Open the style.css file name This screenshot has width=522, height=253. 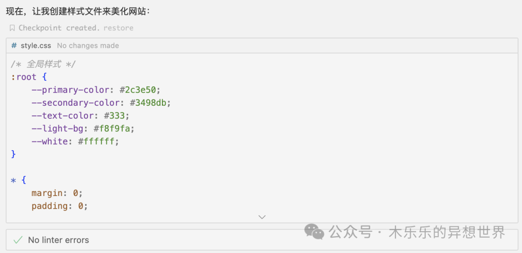tap(36, 45)
